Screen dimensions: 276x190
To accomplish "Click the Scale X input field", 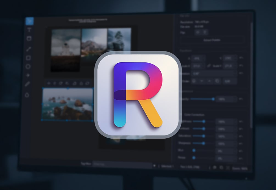I will [x=198, y=66].
